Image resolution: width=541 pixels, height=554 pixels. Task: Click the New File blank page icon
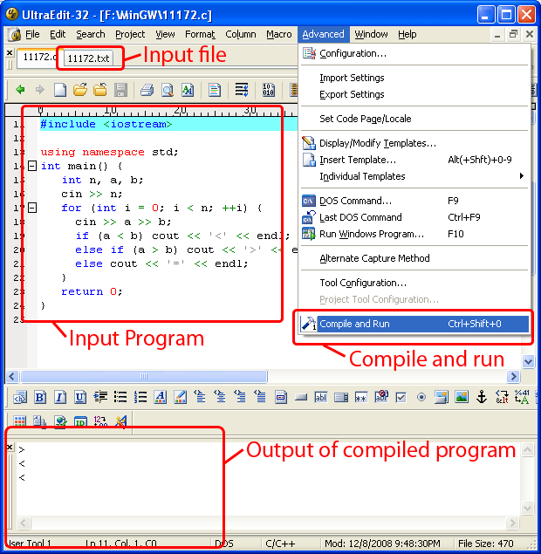[60, 90]
